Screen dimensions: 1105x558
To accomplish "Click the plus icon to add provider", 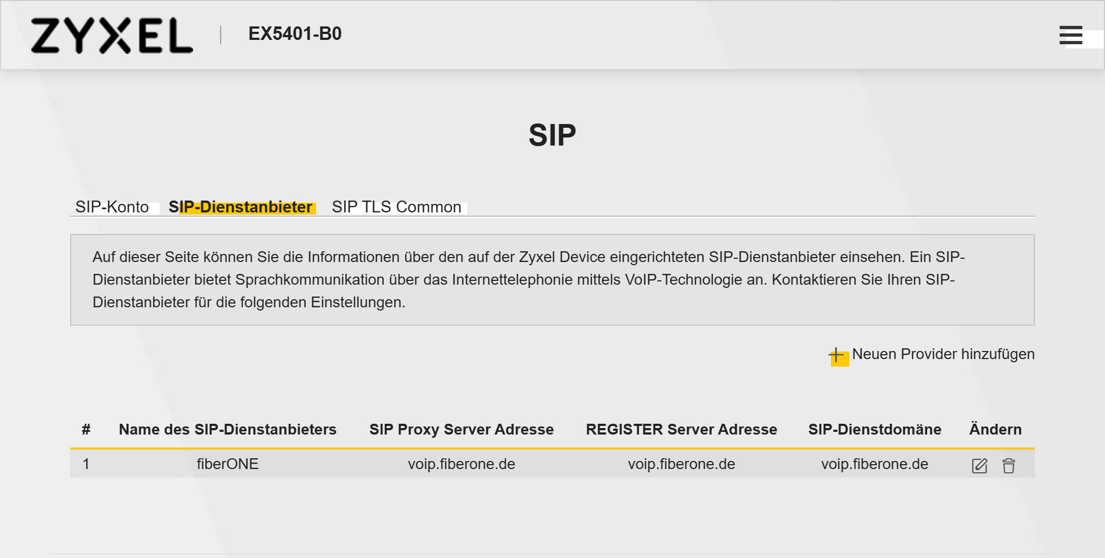I will 836,355.
